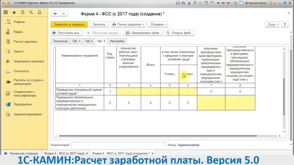The width and height of the screenshot is (294, 165).
Task: Open Начальная страница tab
Action: coord(21,153)
